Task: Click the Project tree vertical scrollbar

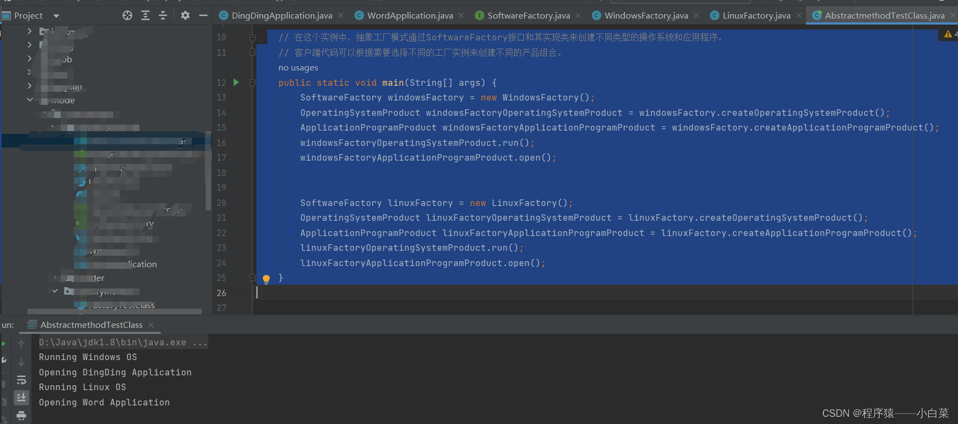Action: 208,171
